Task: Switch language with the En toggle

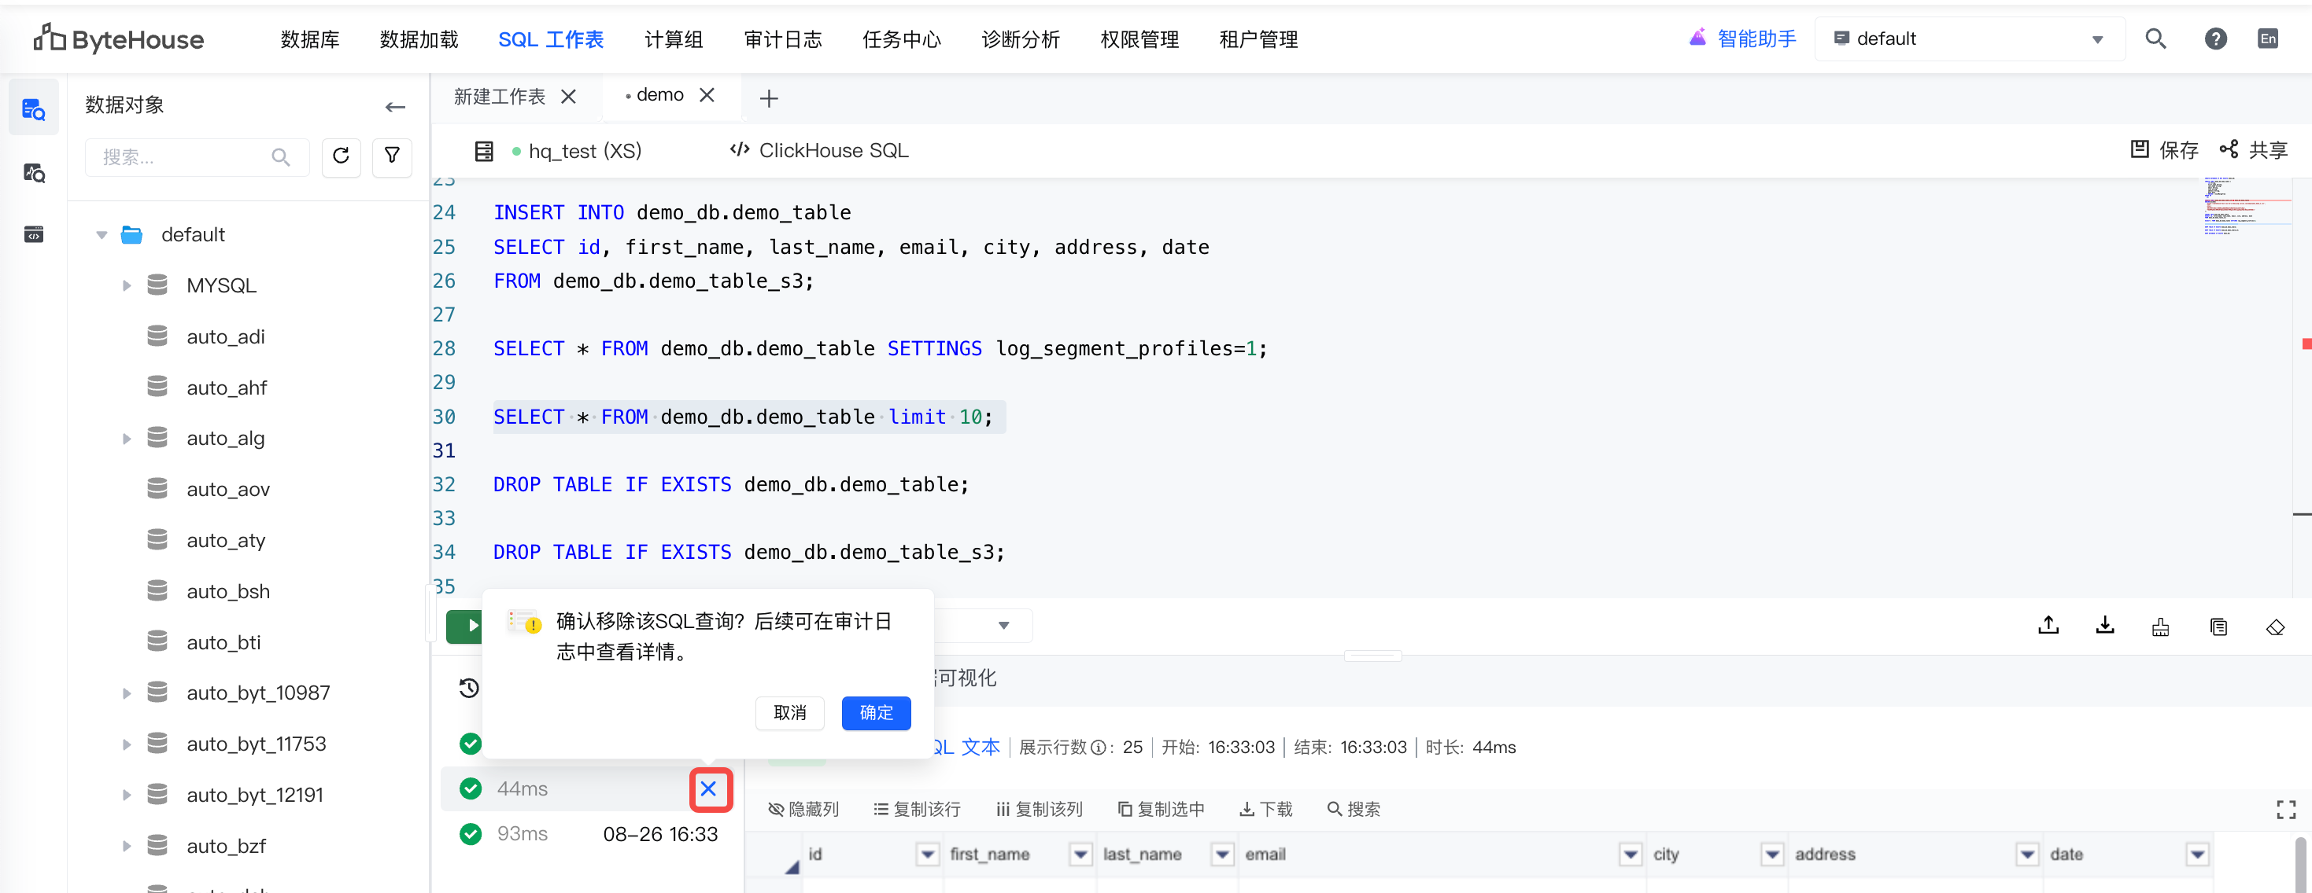Action: tap(2268, 39)
